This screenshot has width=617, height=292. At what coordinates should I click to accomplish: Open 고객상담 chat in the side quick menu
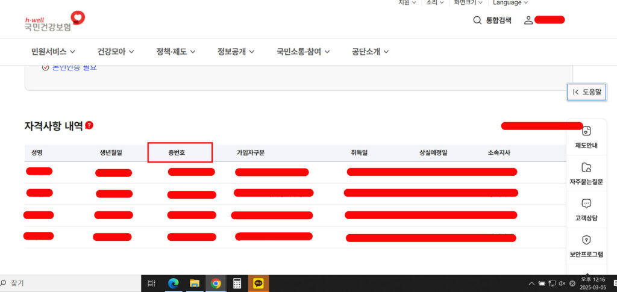click(586, 210)
